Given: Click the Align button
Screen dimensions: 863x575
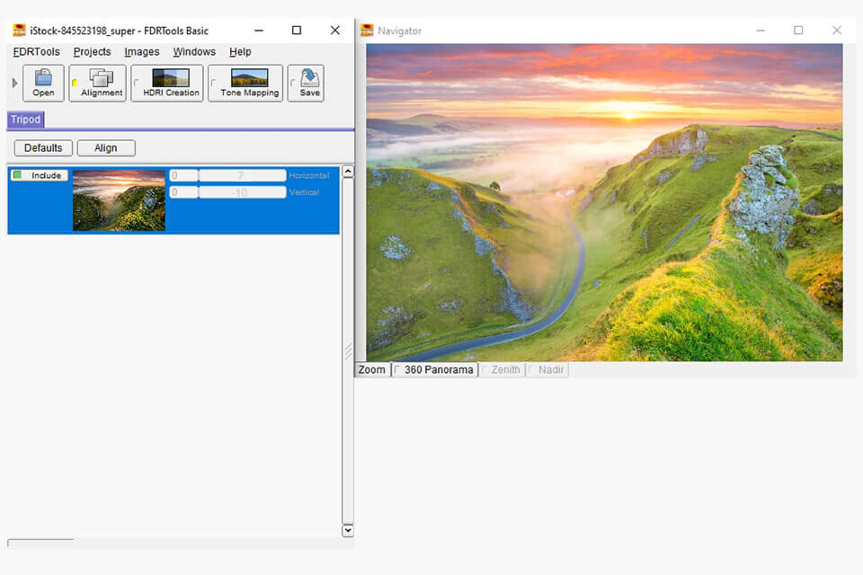Looking at the screenshot, I should coord(106,147).
